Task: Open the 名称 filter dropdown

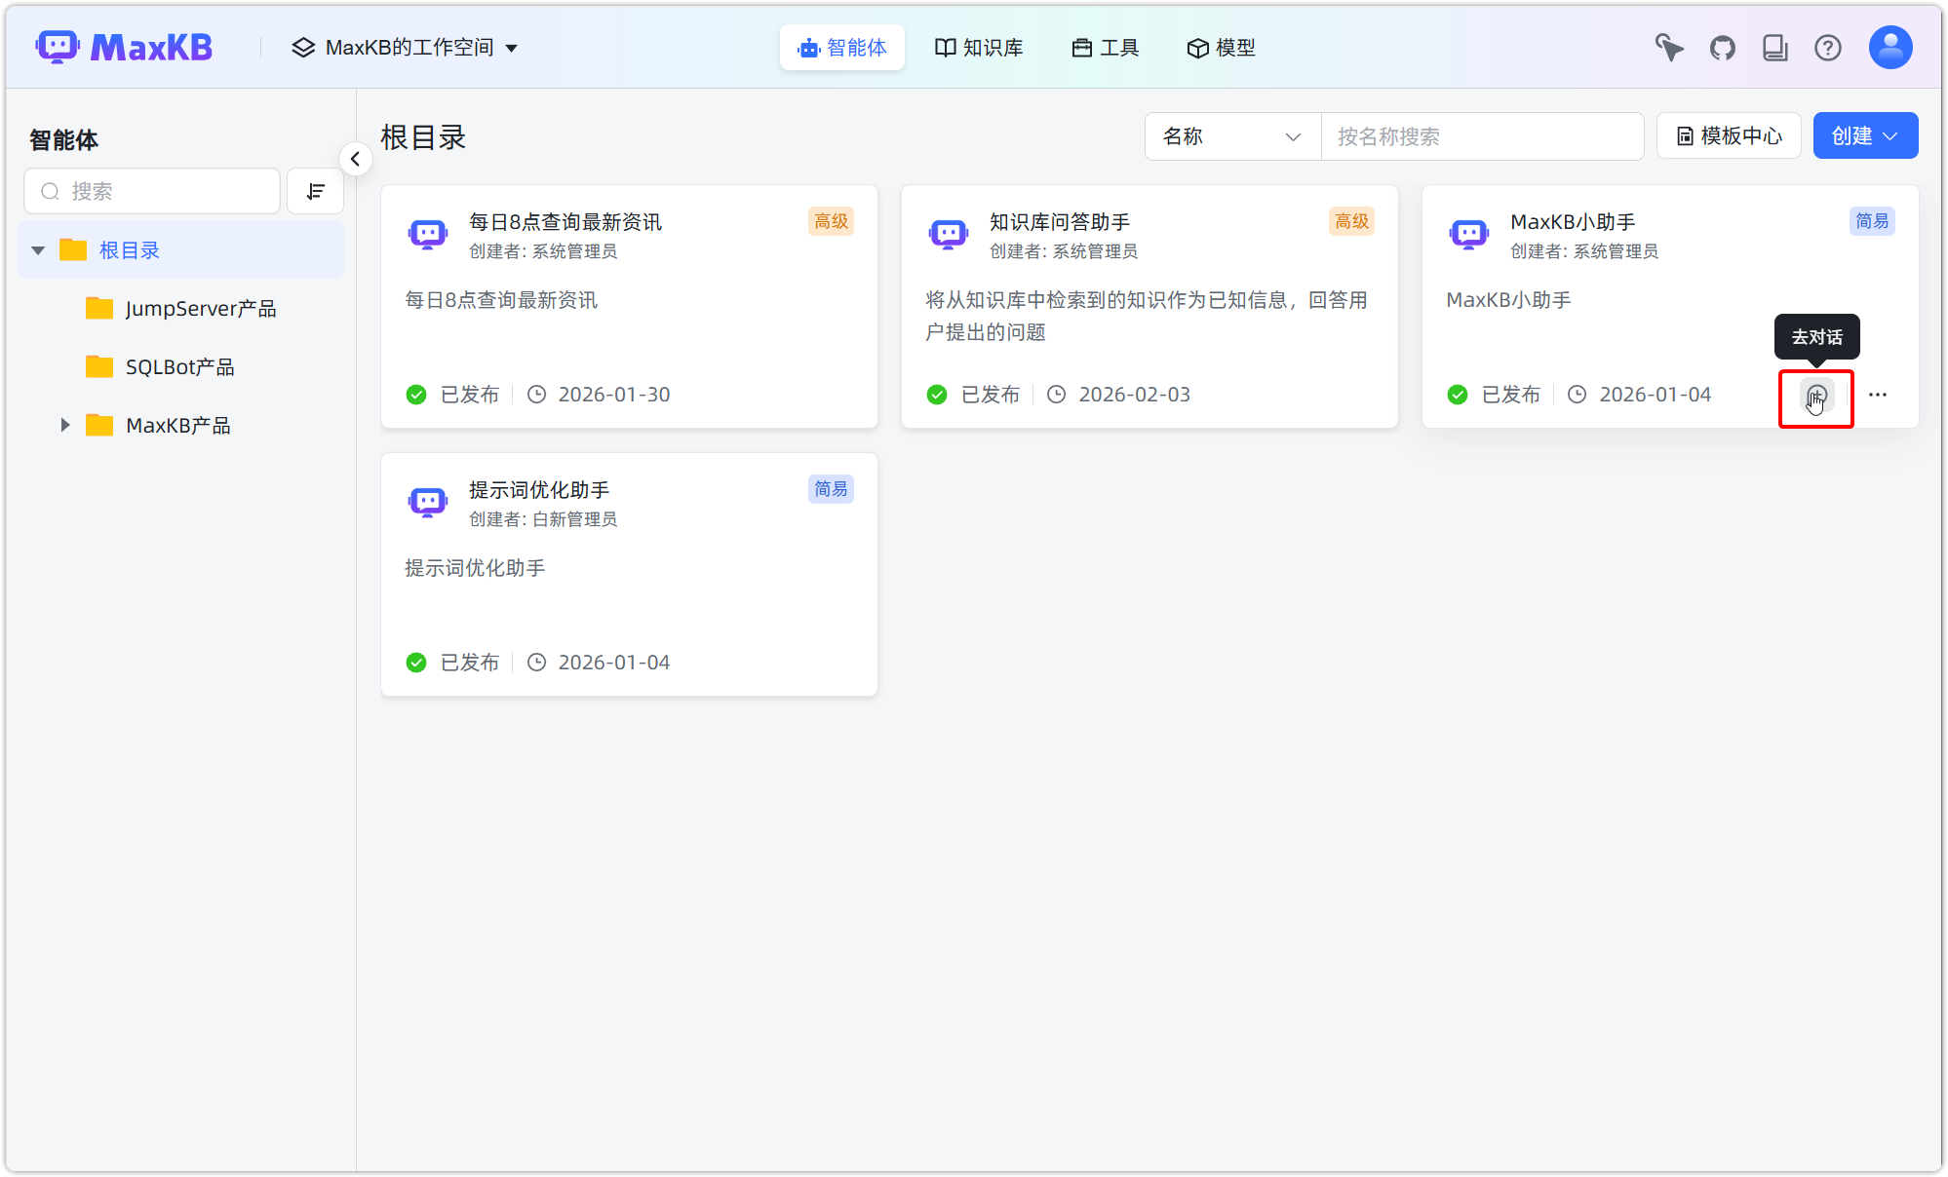Action: [1231, 136]
